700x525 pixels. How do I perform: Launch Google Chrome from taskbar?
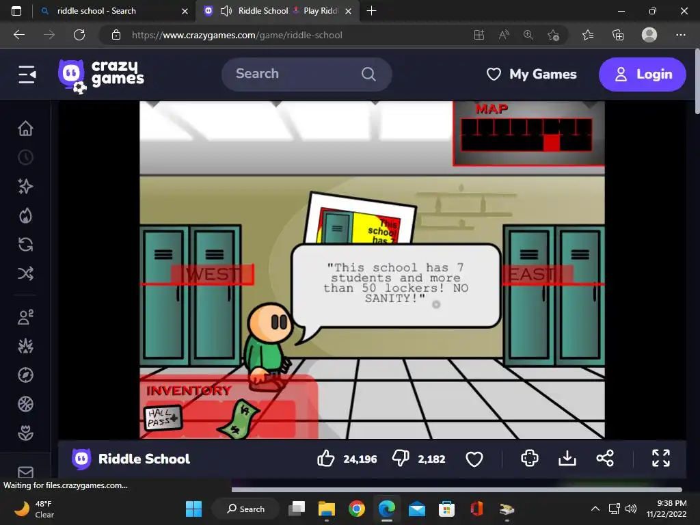[x=356, y=509]
